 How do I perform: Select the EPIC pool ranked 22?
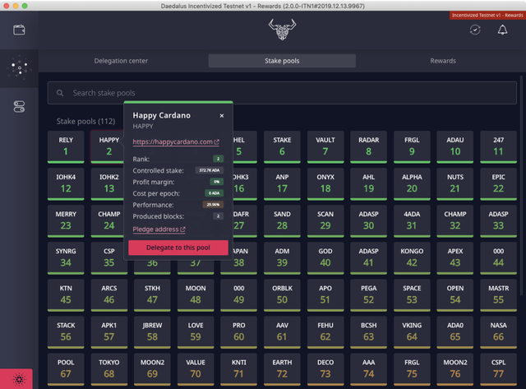point(499,184)
